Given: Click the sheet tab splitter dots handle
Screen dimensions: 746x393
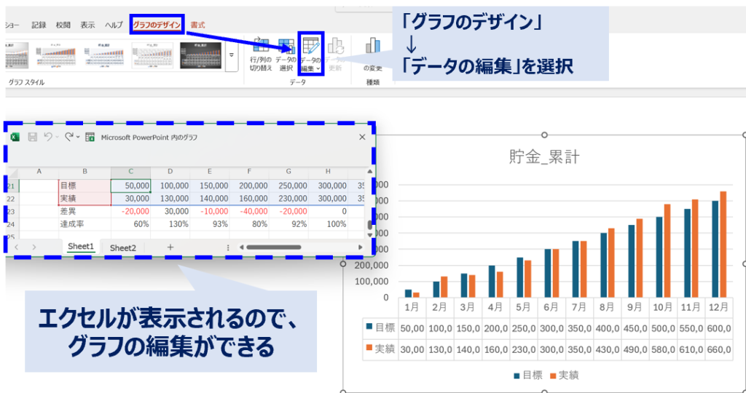Looking at the screenshot, I should (228, 247).
